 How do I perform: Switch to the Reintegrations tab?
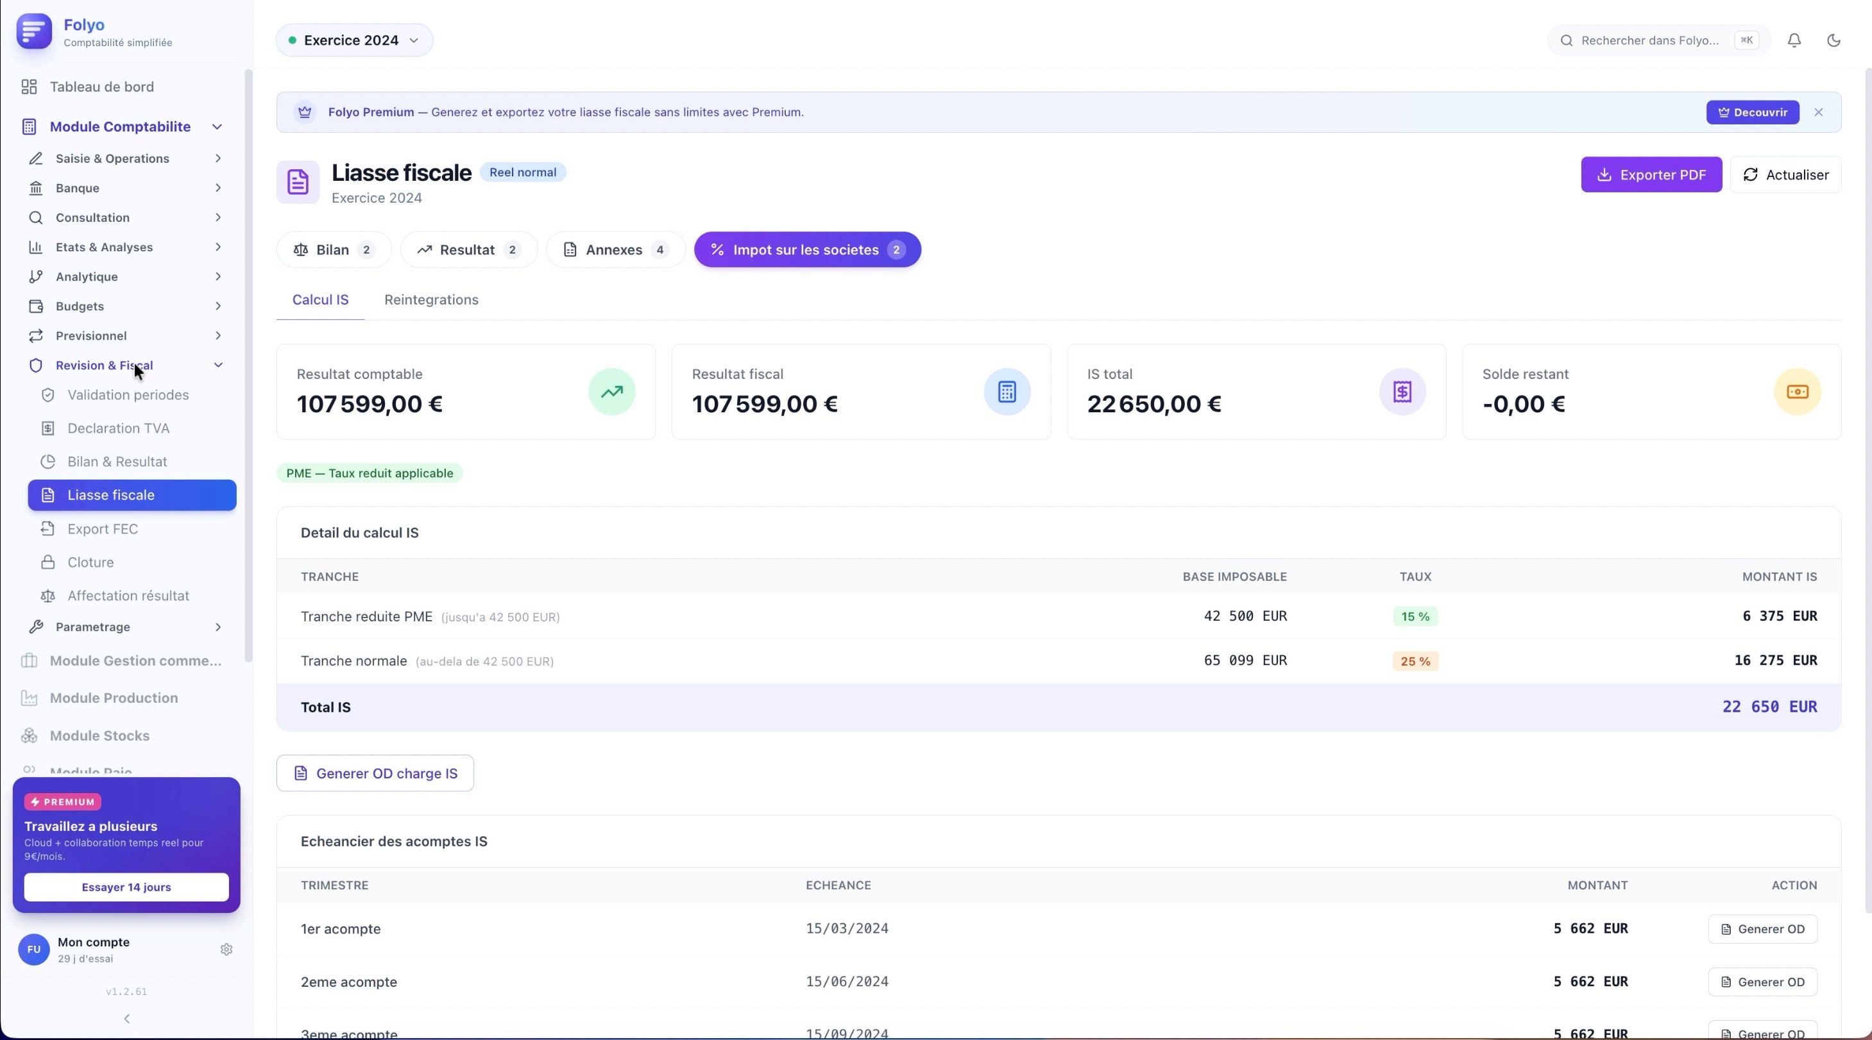point(431,300)
